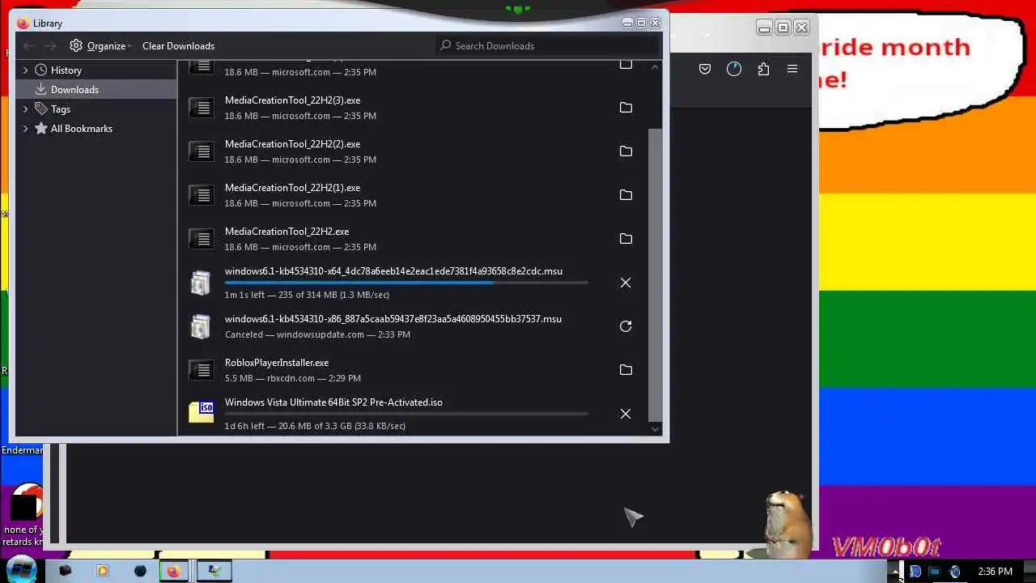This screenshot has height=583, width=1036.
Task: Open the Windows Start orb
Action: (21, 569)
